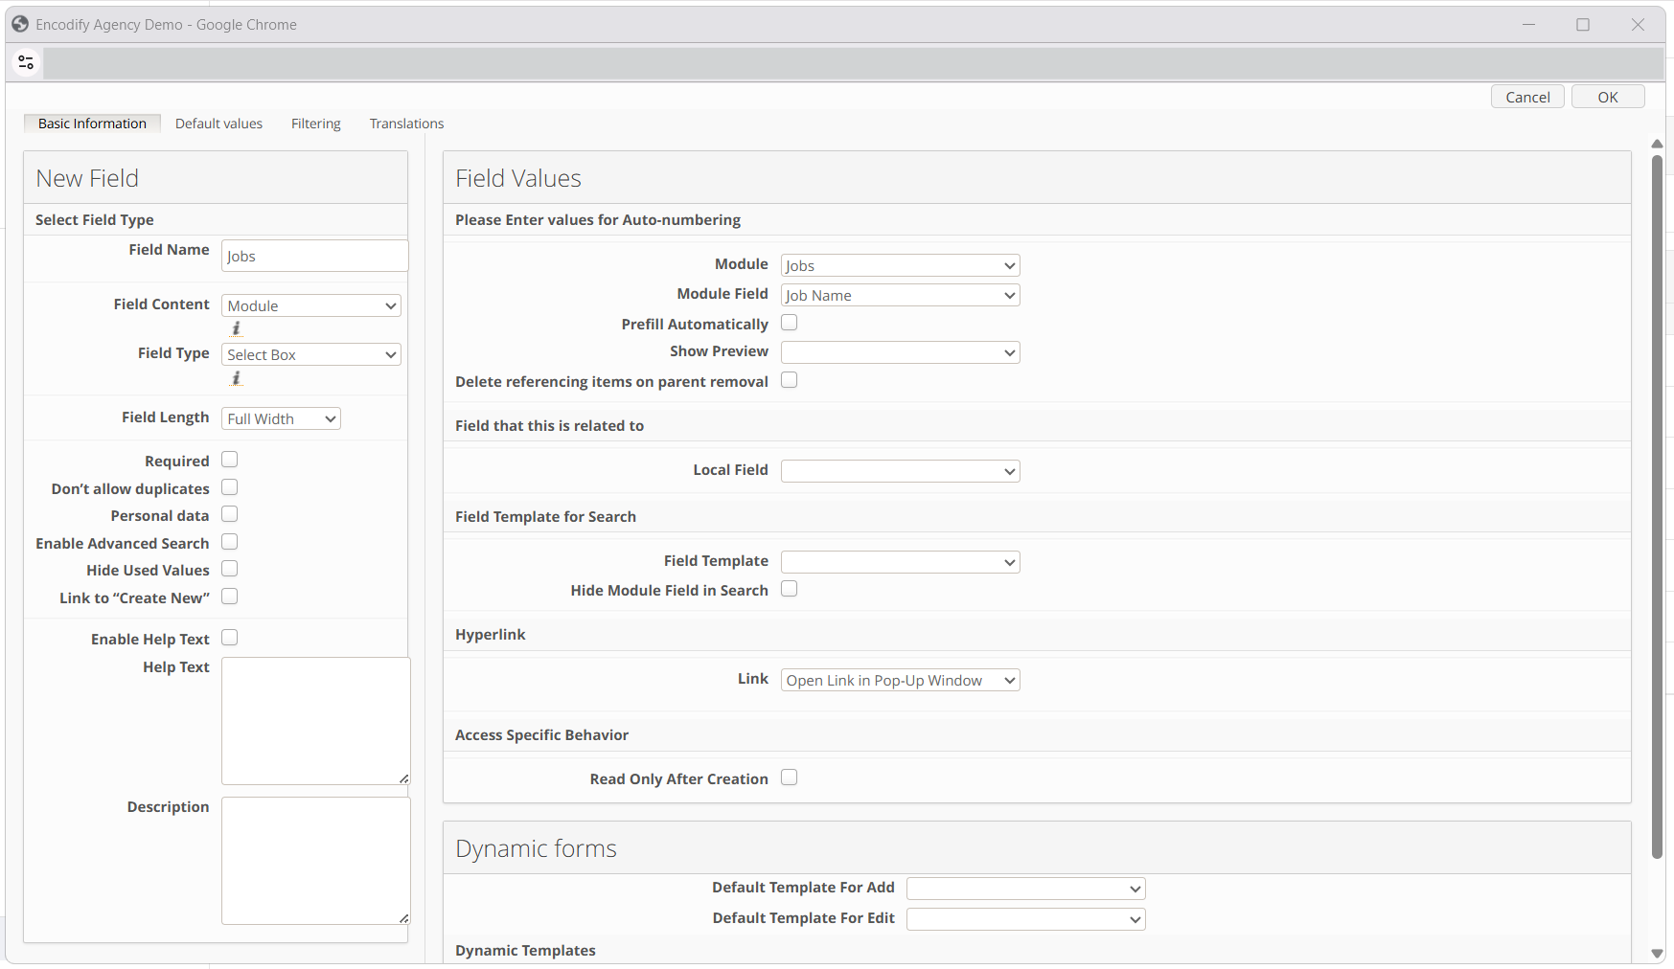This screenshot has width=1674, height=969.
Task: Enable Advanced Search checkbox
Action: [x=230, y=542]
